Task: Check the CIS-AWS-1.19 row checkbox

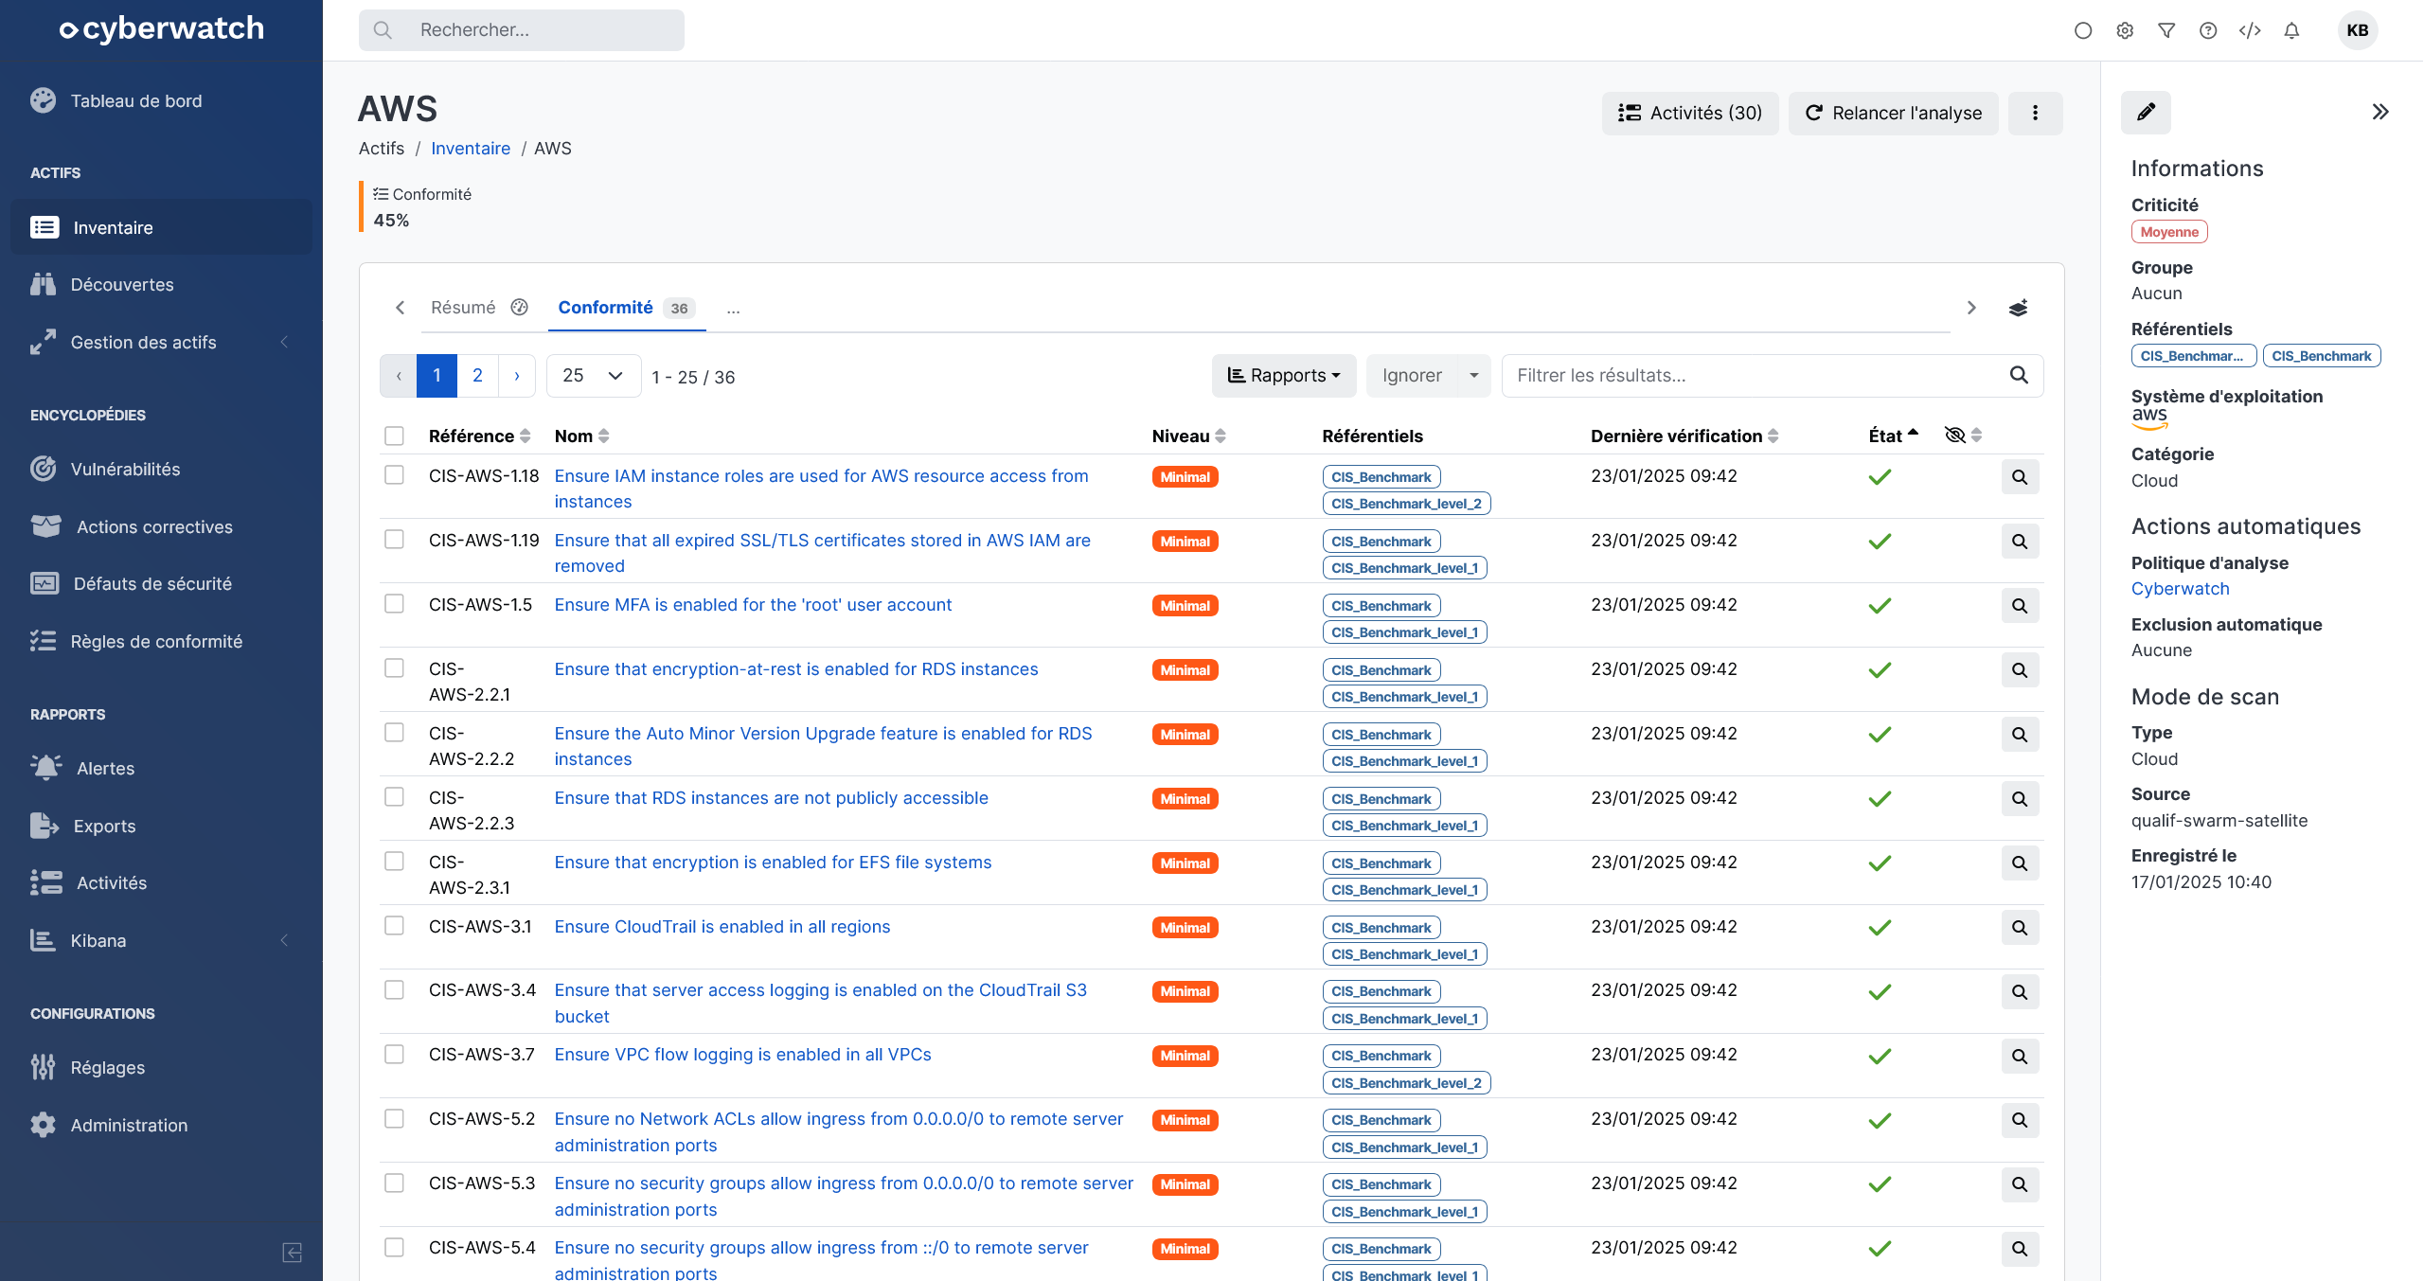Action: (394, 540)
